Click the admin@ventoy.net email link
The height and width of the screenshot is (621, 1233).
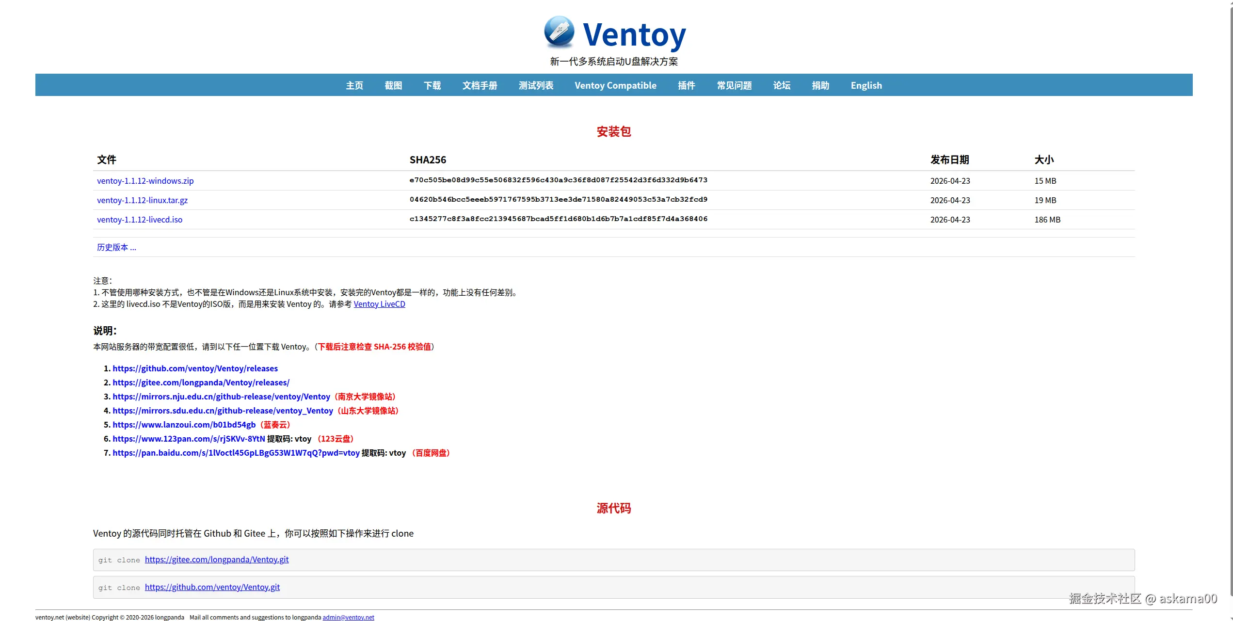pos(348,617)
